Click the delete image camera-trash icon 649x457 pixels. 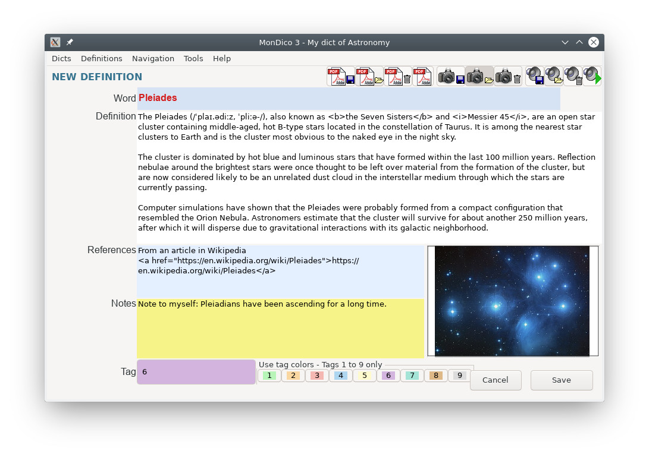coord(508,77)
